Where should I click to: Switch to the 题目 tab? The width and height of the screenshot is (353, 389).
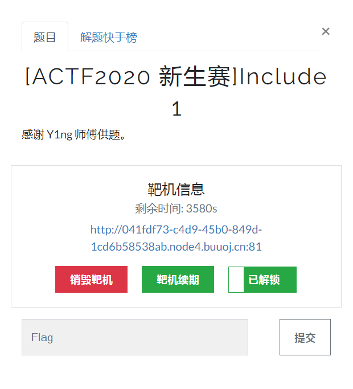point(45,36)
